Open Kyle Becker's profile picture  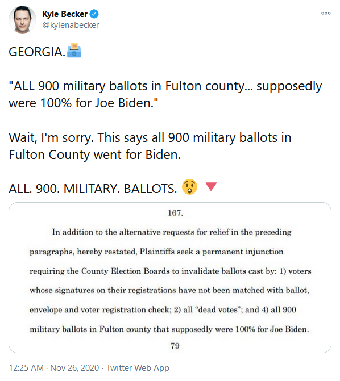22,19
